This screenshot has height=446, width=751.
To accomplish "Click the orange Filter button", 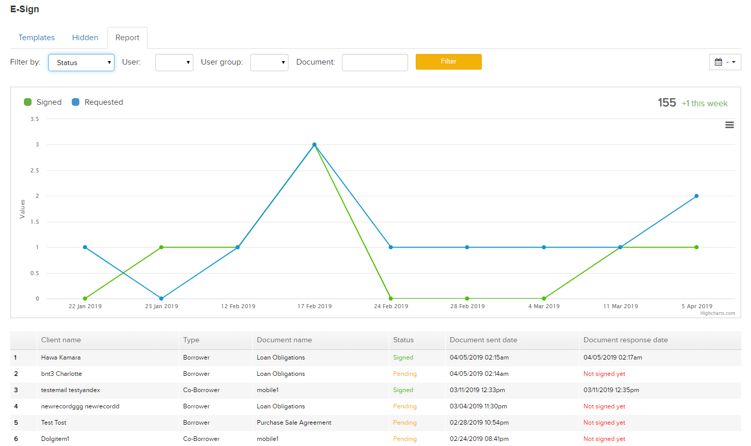I will click(449, 62).
